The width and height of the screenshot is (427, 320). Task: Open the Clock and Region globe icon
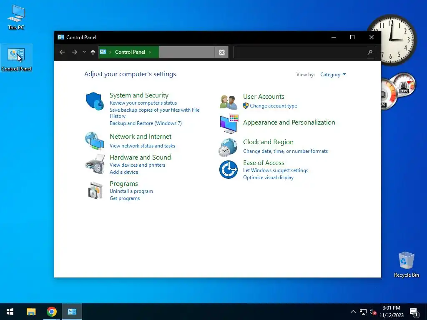point(228,147)
